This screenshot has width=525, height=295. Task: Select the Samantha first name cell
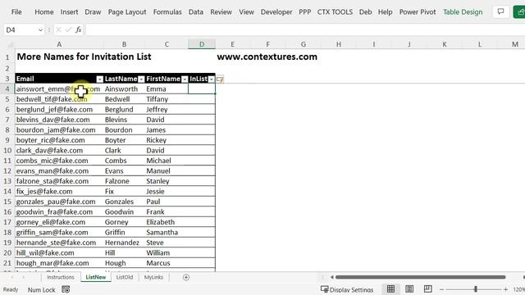click(x=167, y=233)
